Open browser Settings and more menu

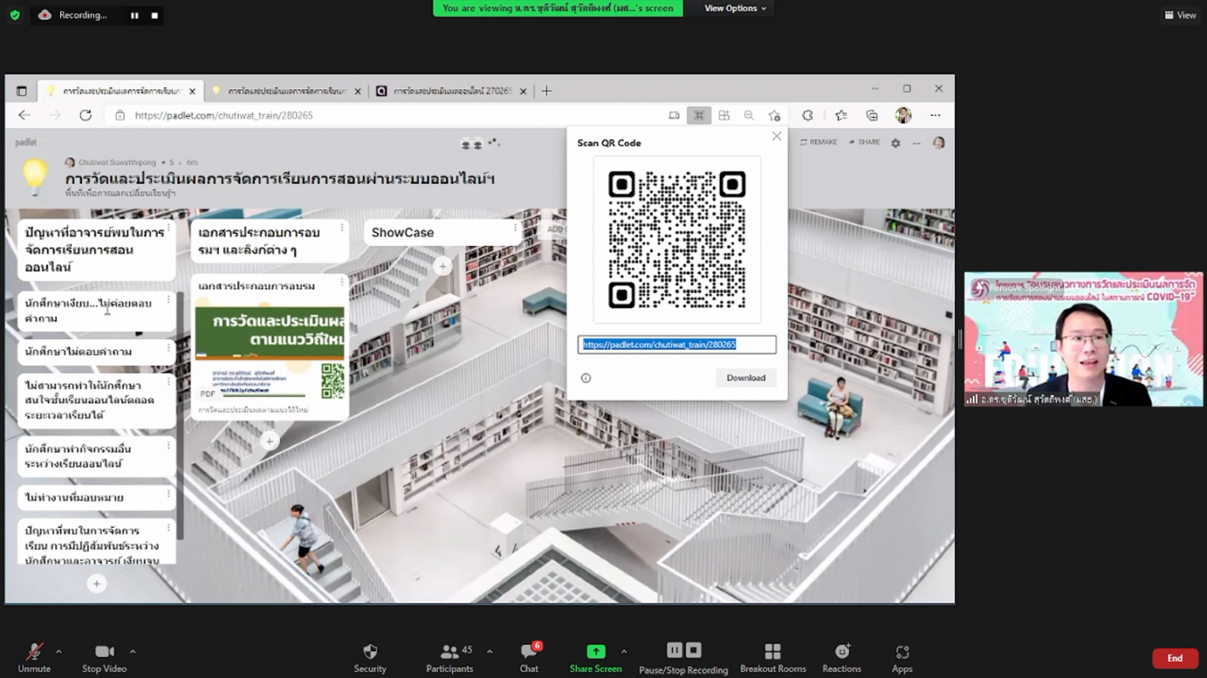pyautogui.click(x=936, y=115)
